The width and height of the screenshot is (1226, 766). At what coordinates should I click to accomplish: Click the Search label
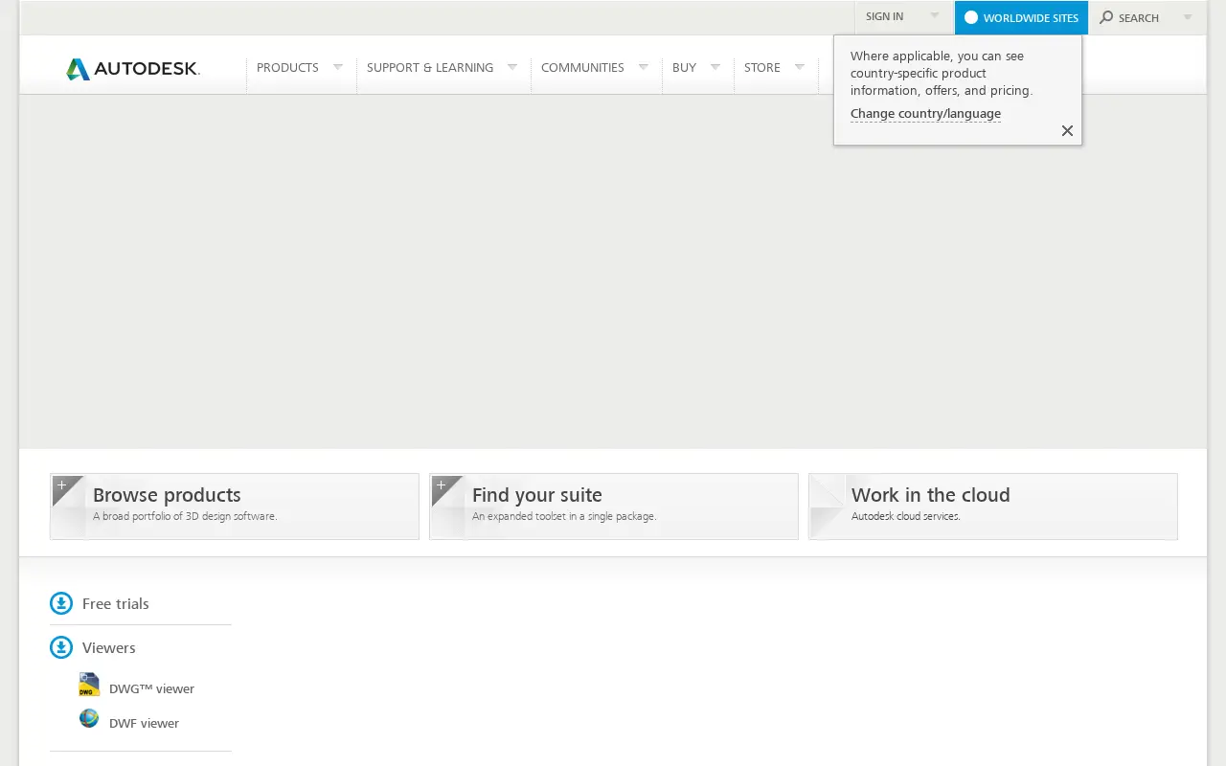coord(1139,18)
